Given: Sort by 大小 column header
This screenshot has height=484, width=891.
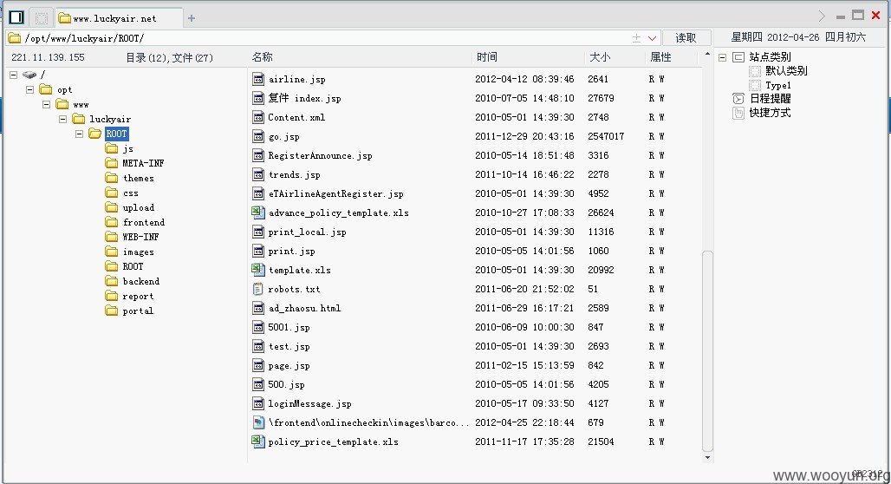Looking at the screenshot, I should click(600, 57).
